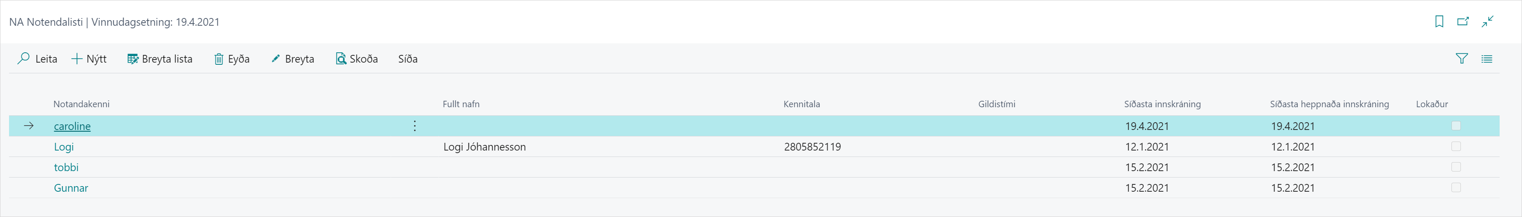Image resolution: width=1522 pixels, height=217 pixels.
Task: Open the tobbi user link
Action: [x=66, y=168]
